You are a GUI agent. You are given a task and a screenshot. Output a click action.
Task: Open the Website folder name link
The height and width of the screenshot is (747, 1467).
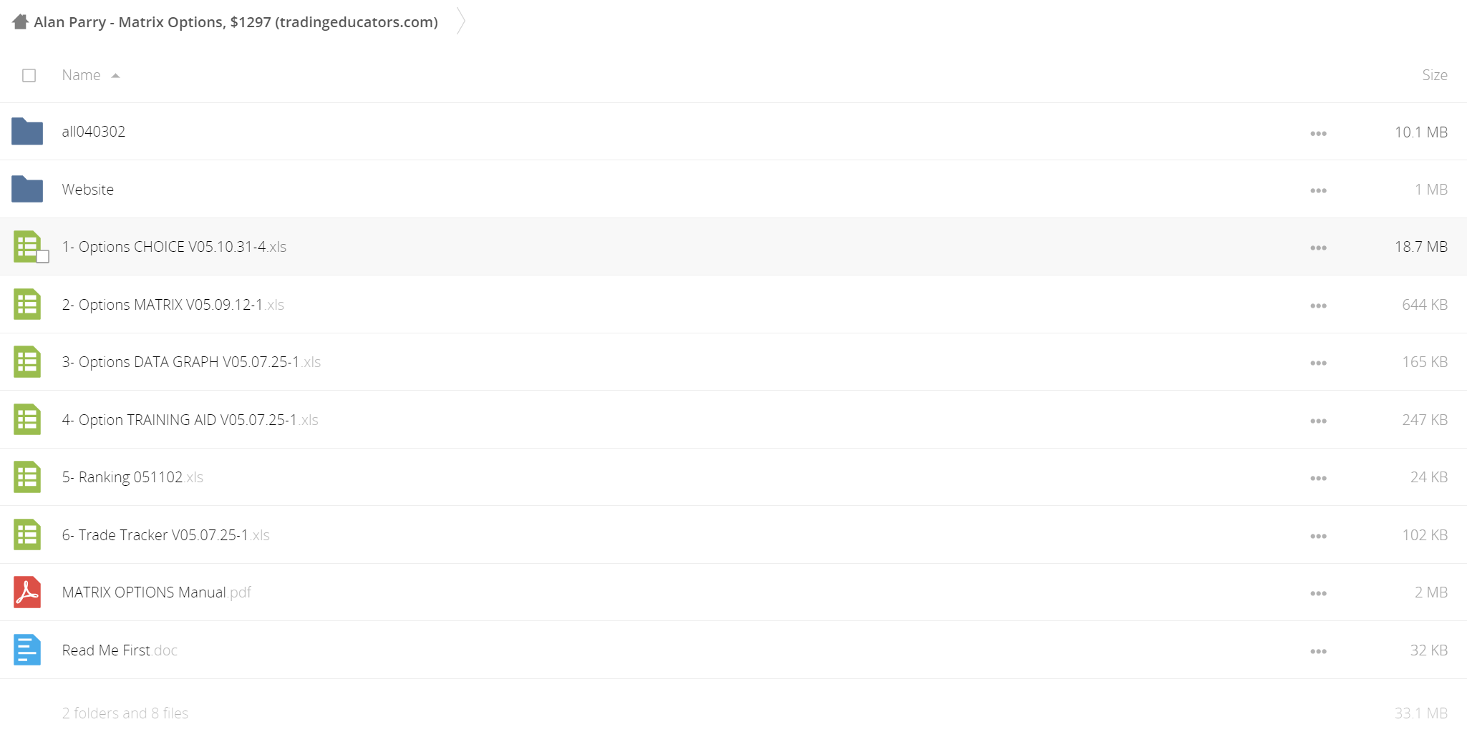88,190
